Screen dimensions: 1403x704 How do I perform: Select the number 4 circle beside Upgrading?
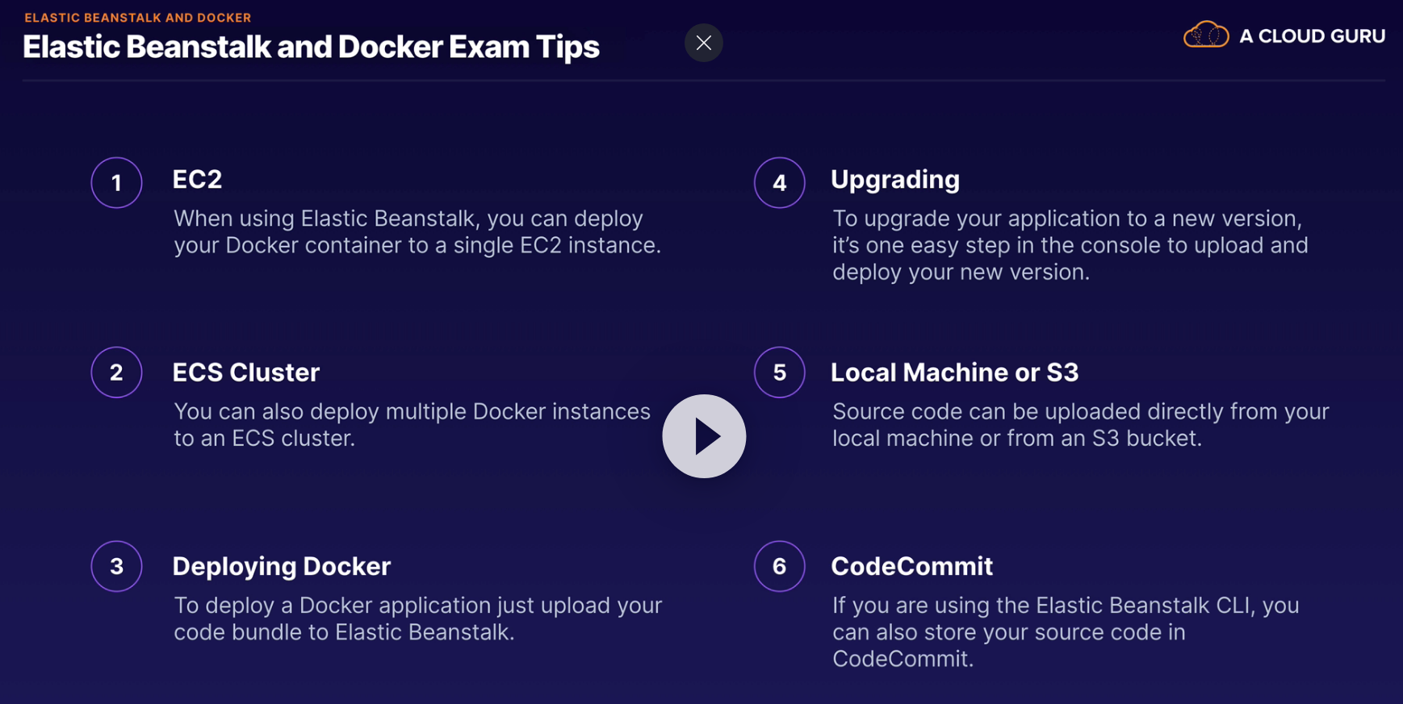[779, 182]
